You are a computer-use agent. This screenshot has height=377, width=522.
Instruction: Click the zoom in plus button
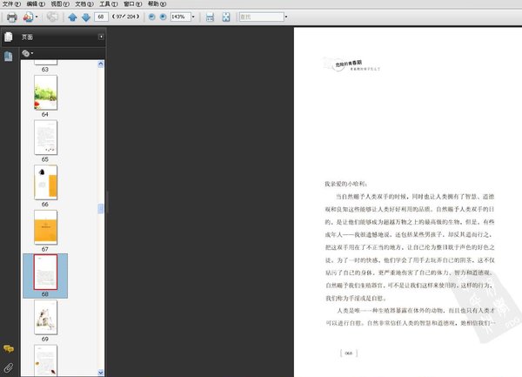tap(164, 17)
